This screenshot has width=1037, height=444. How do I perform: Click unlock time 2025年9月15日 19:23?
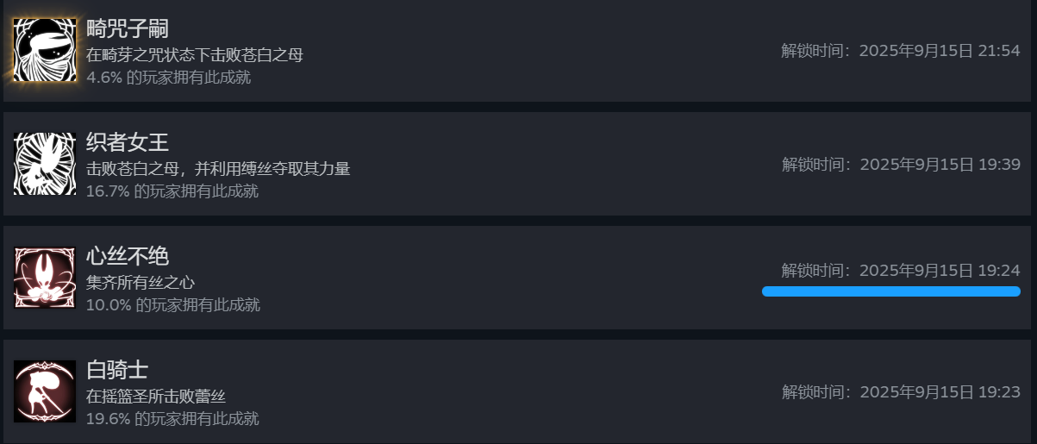click(901, 392)
